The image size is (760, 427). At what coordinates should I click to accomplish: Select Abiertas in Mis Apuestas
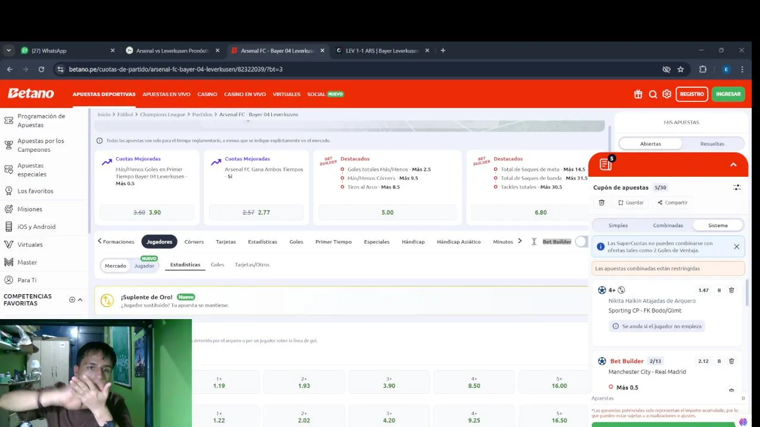pyautogui.click(x=651, y=144)
